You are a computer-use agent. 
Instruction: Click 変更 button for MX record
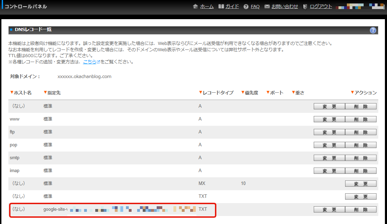(361, 184)
